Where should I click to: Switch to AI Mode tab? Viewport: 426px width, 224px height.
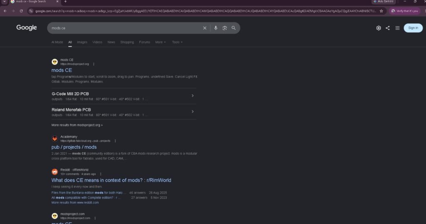(x=57, y=42)
